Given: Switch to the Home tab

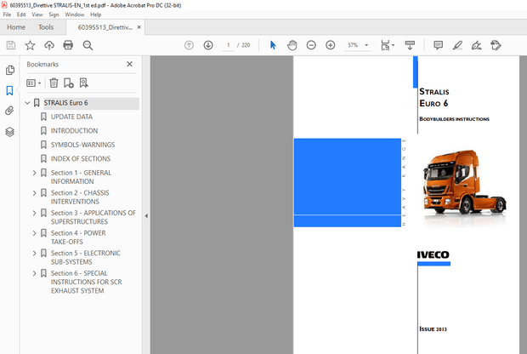Looking at the screenshot, I should [x=16, y=27].
